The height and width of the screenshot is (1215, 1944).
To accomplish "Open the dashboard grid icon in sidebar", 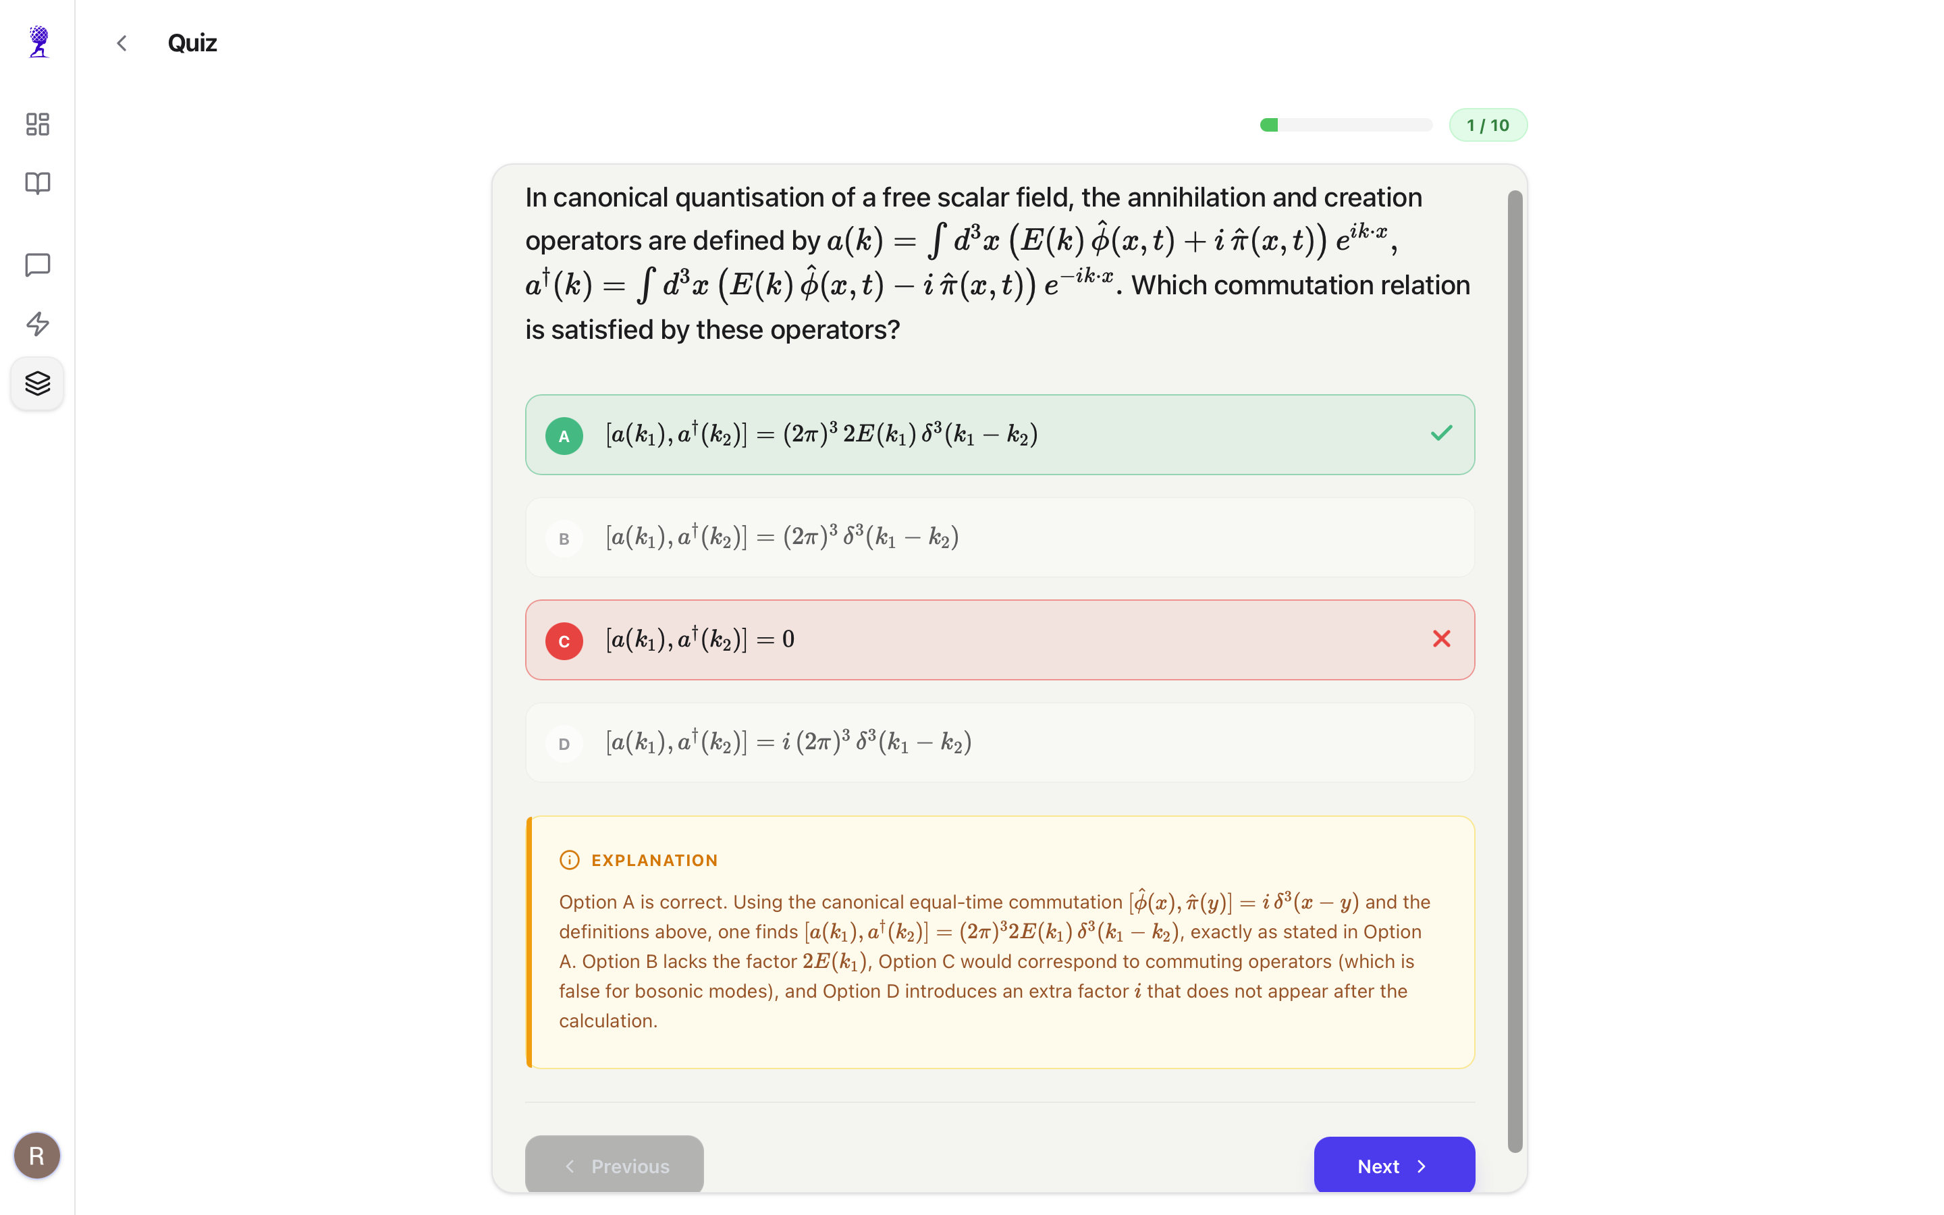I will [37, 125].
